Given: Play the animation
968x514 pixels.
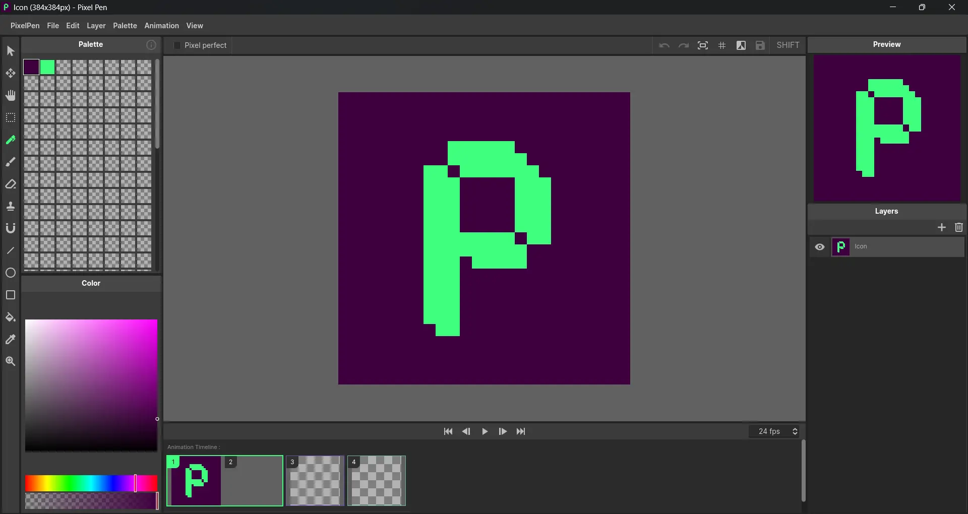Looking at the screenshot, I should coord(485,431).
